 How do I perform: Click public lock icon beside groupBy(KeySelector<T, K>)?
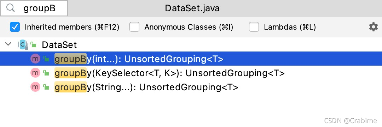(x=46, y=73)
